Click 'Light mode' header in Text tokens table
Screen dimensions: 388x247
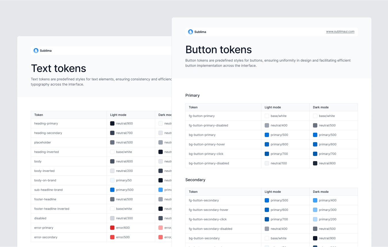[118, 115]
